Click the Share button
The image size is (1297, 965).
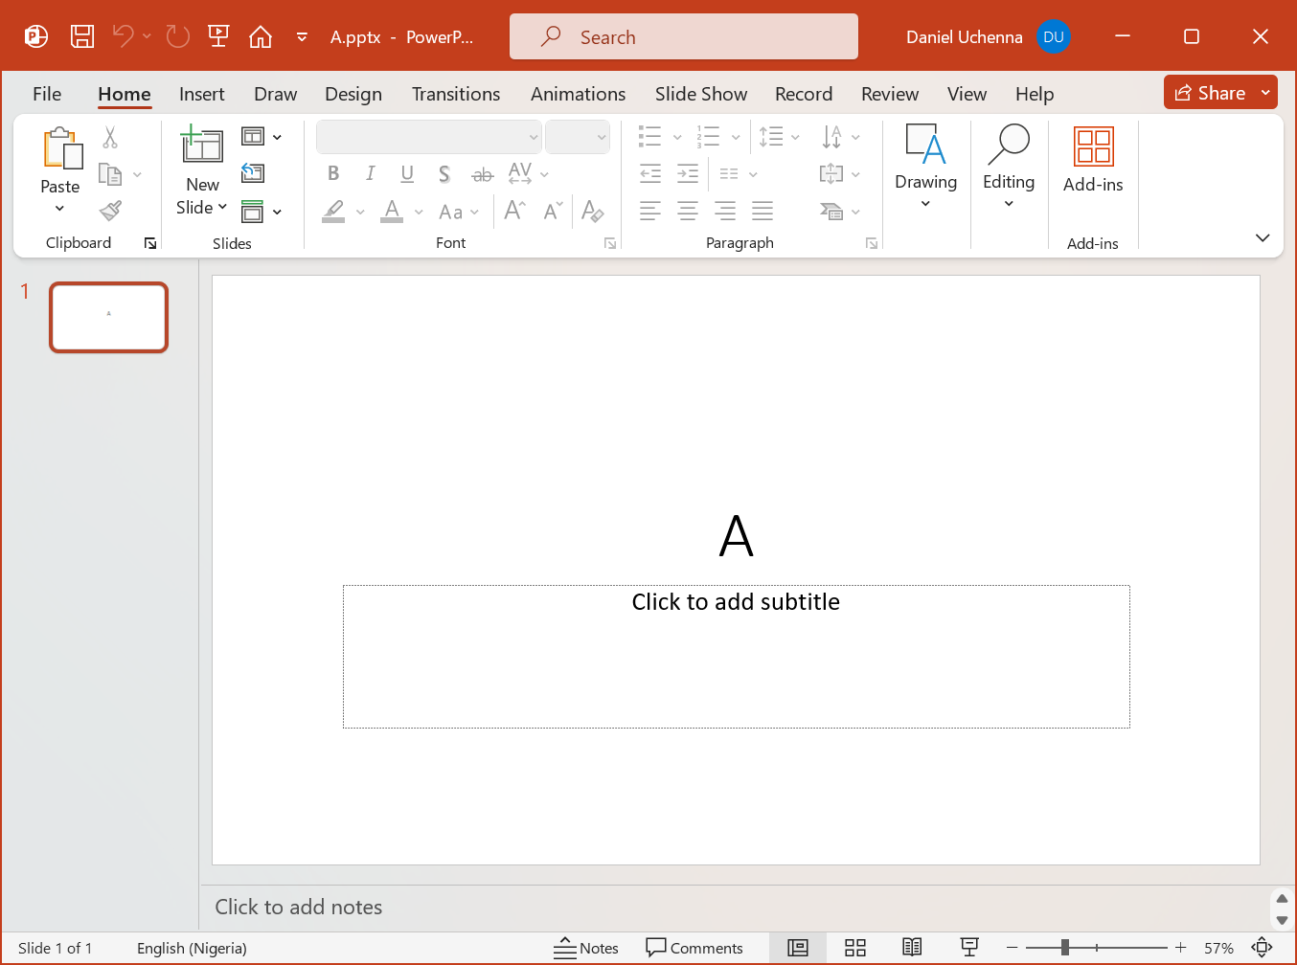1210,93
